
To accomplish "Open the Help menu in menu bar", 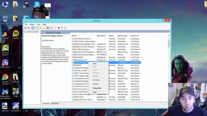I will pyautogui.click(x=44, y=24).
